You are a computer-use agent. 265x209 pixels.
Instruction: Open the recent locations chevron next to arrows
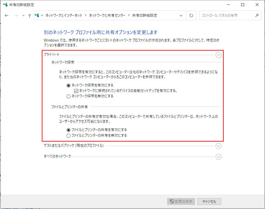click(x=23, y=16)
